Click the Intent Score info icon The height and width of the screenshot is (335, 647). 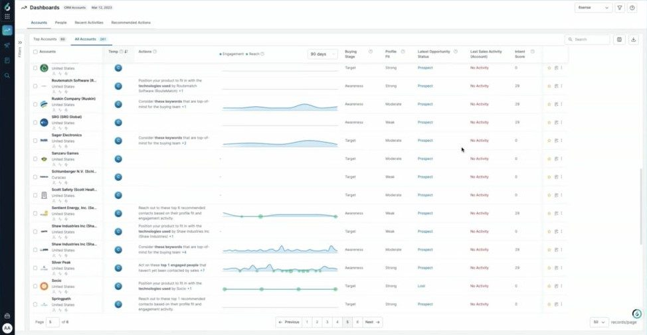pos(532,52)
